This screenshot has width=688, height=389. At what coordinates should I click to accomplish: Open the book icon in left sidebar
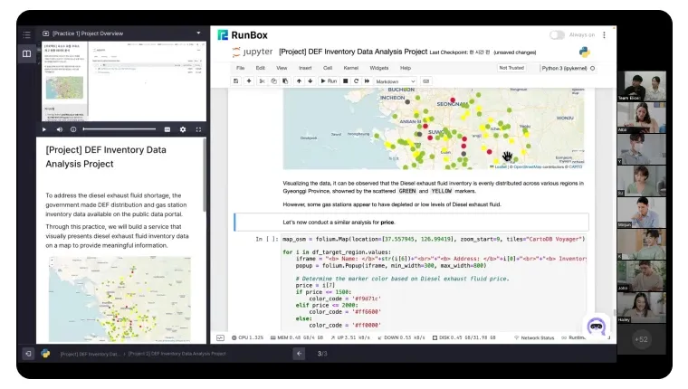(x=26, y=53)
